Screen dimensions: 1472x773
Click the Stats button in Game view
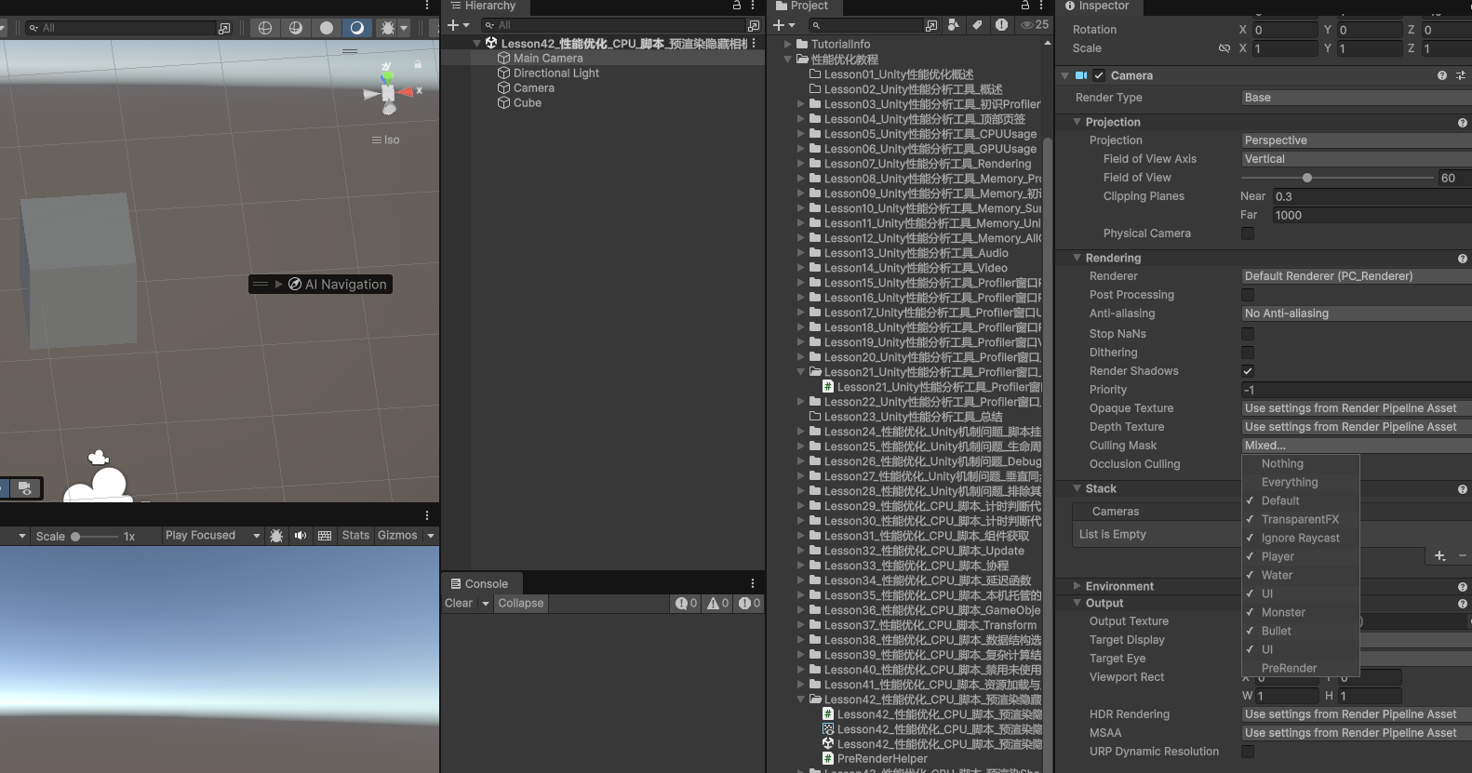(x=355, y=536)
